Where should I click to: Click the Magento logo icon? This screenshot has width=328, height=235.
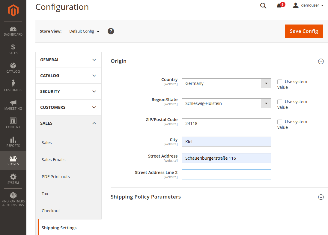pyautogui.click(x=13, y=11)
